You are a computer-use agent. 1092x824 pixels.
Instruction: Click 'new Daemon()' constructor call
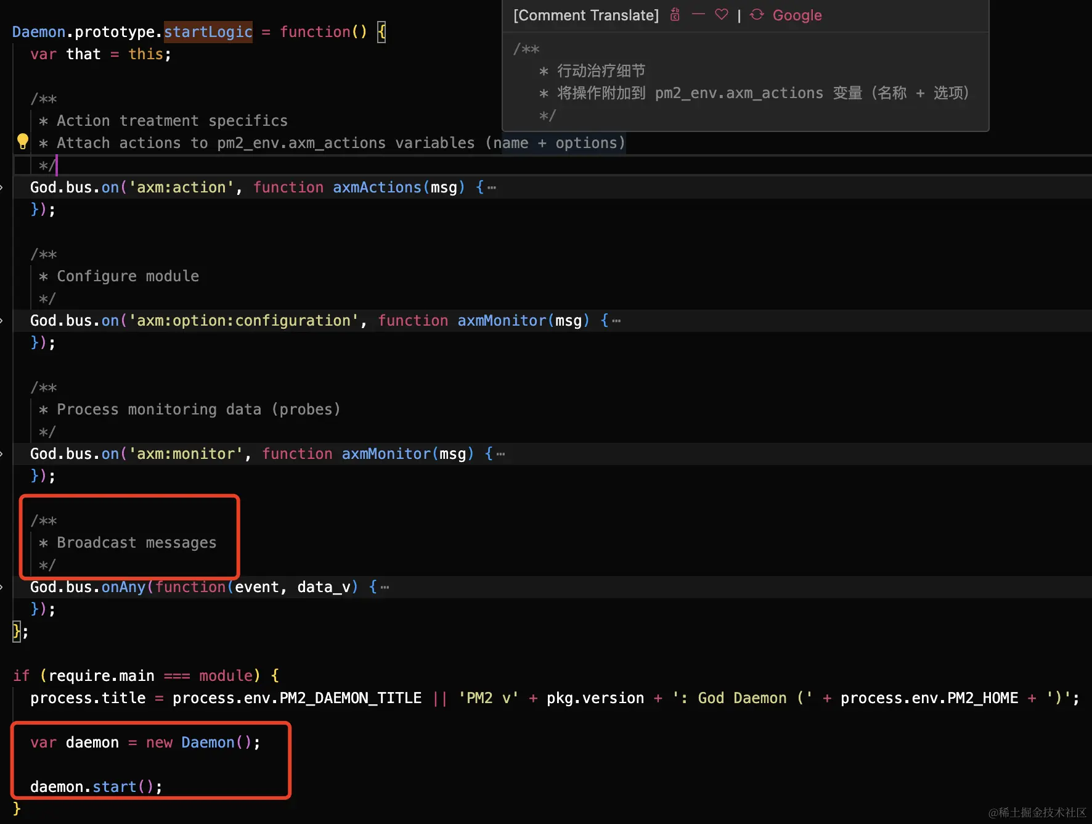tap(199, 743)
